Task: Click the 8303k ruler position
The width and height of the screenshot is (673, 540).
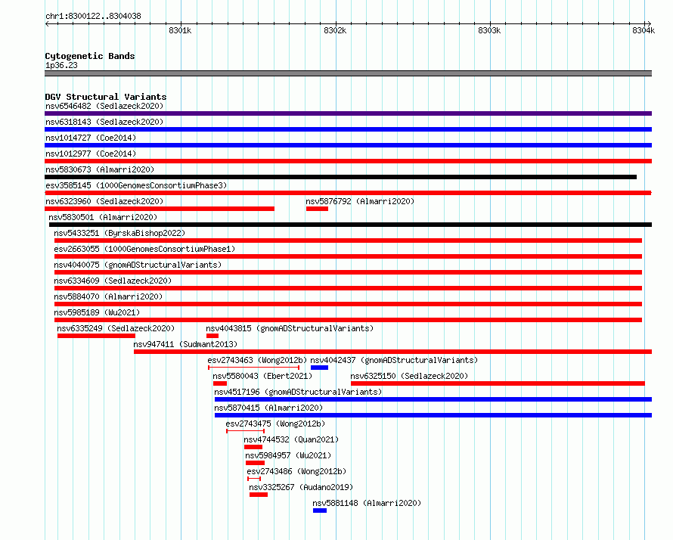Action: tap(489, 30)
